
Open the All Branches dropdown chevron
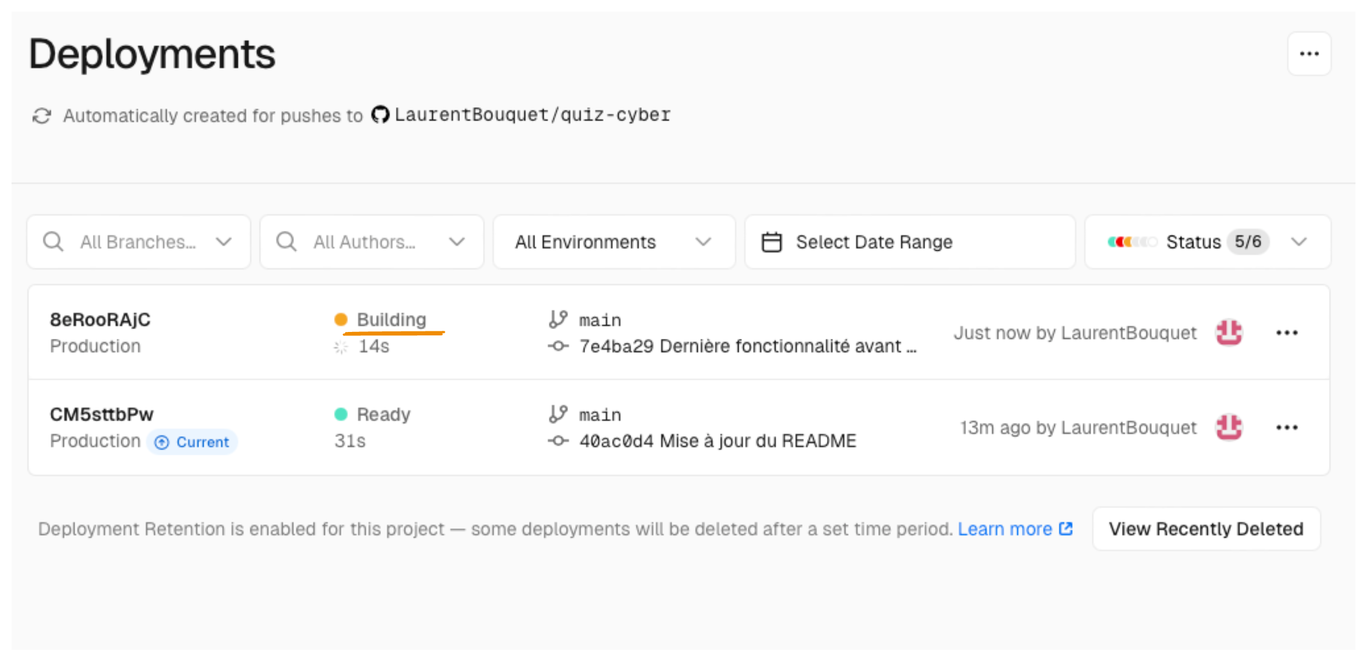click(x=225, y=241)
